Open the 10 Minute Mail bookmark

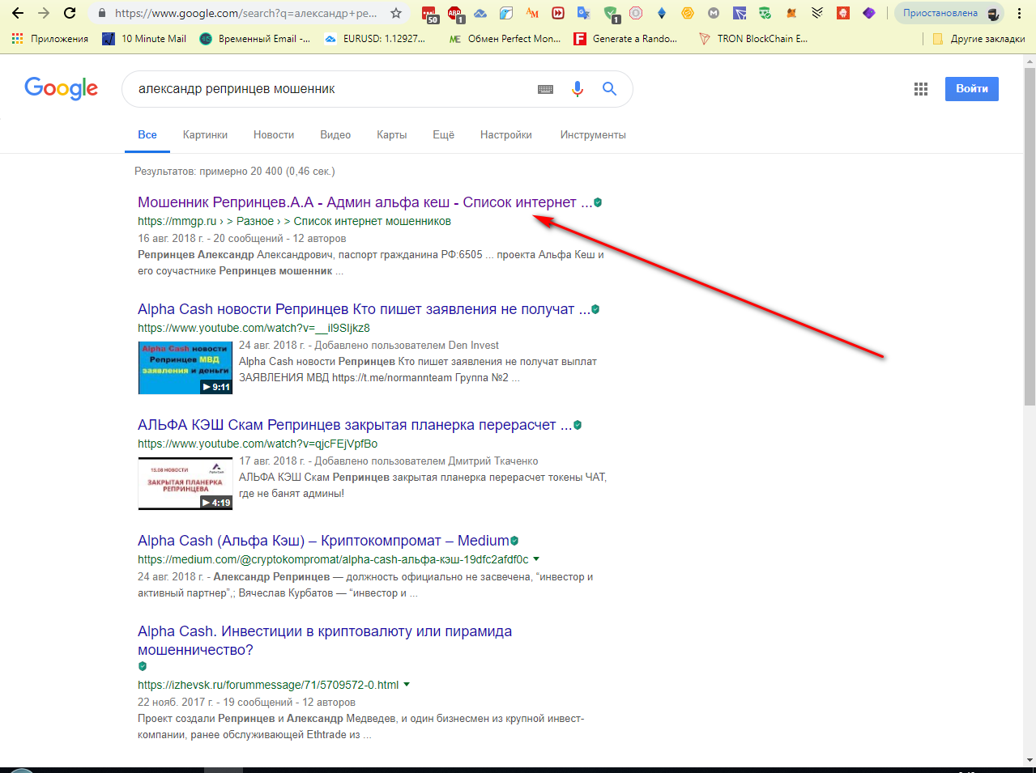point(145,39)
